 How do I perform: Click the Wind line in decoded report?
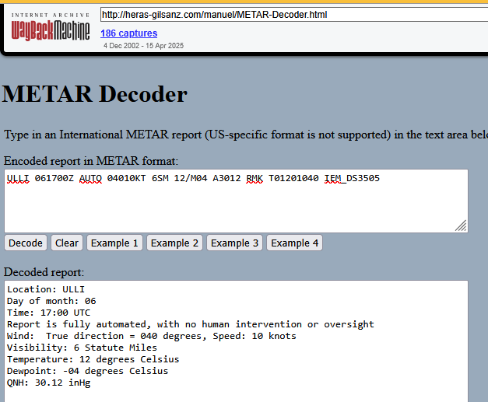pyautogui.click(x=151, y=336)
